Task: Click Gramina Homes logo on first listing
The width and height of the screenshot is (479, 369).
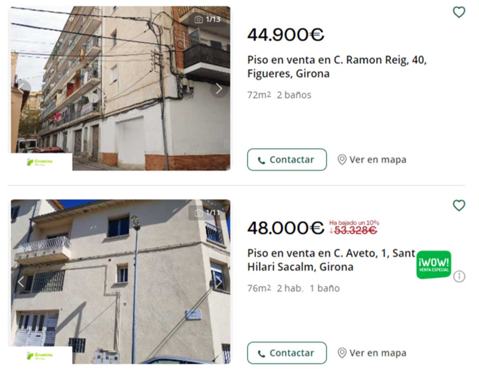Action: pyautogui.click(x=40, y=162)
